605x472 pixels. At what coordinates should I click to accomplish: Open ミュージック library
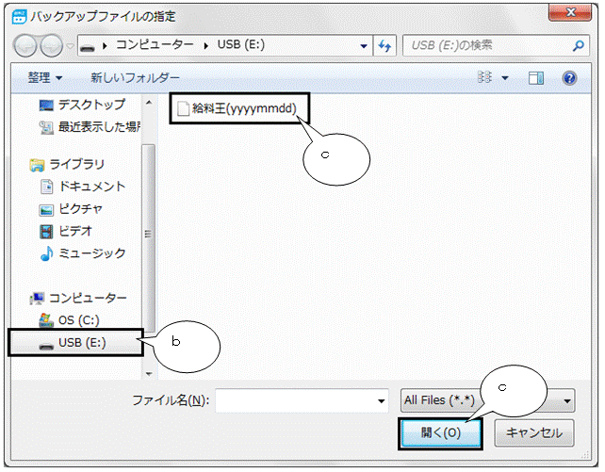point(83,253)
